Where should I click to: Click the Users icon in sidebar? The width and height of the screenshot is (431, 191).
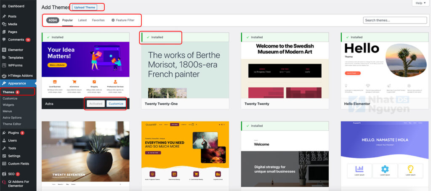point(4,141)
